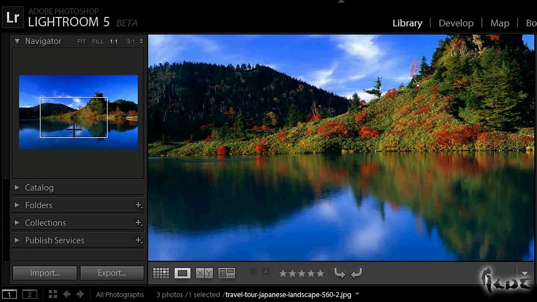Set Navigator zoom to 3:1
Viewport: 537px width, 302px height.
(130, 42)
